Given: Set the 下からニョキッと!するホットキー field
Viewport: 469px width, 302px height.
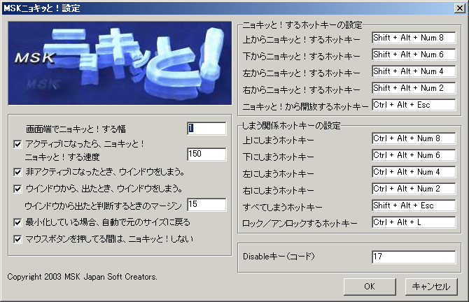Looking at the screenshot, I should tap(414, 55).
